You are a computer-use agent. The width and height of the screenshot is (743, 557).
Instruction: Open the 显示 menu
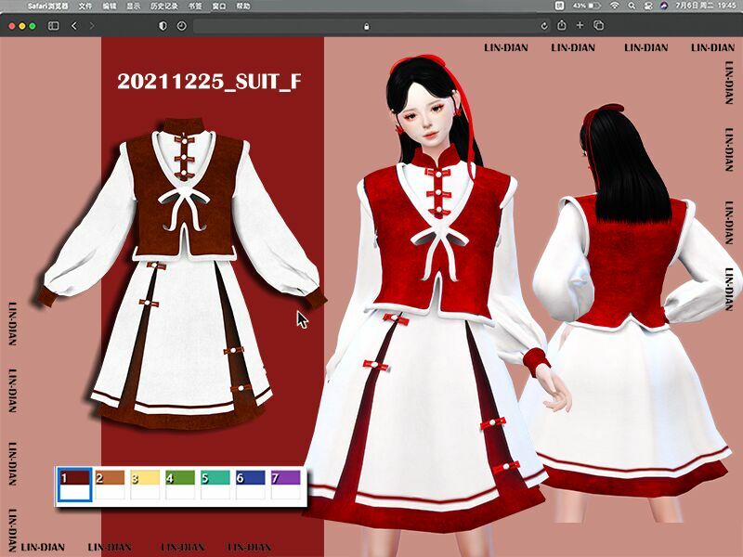pos(133,6)
